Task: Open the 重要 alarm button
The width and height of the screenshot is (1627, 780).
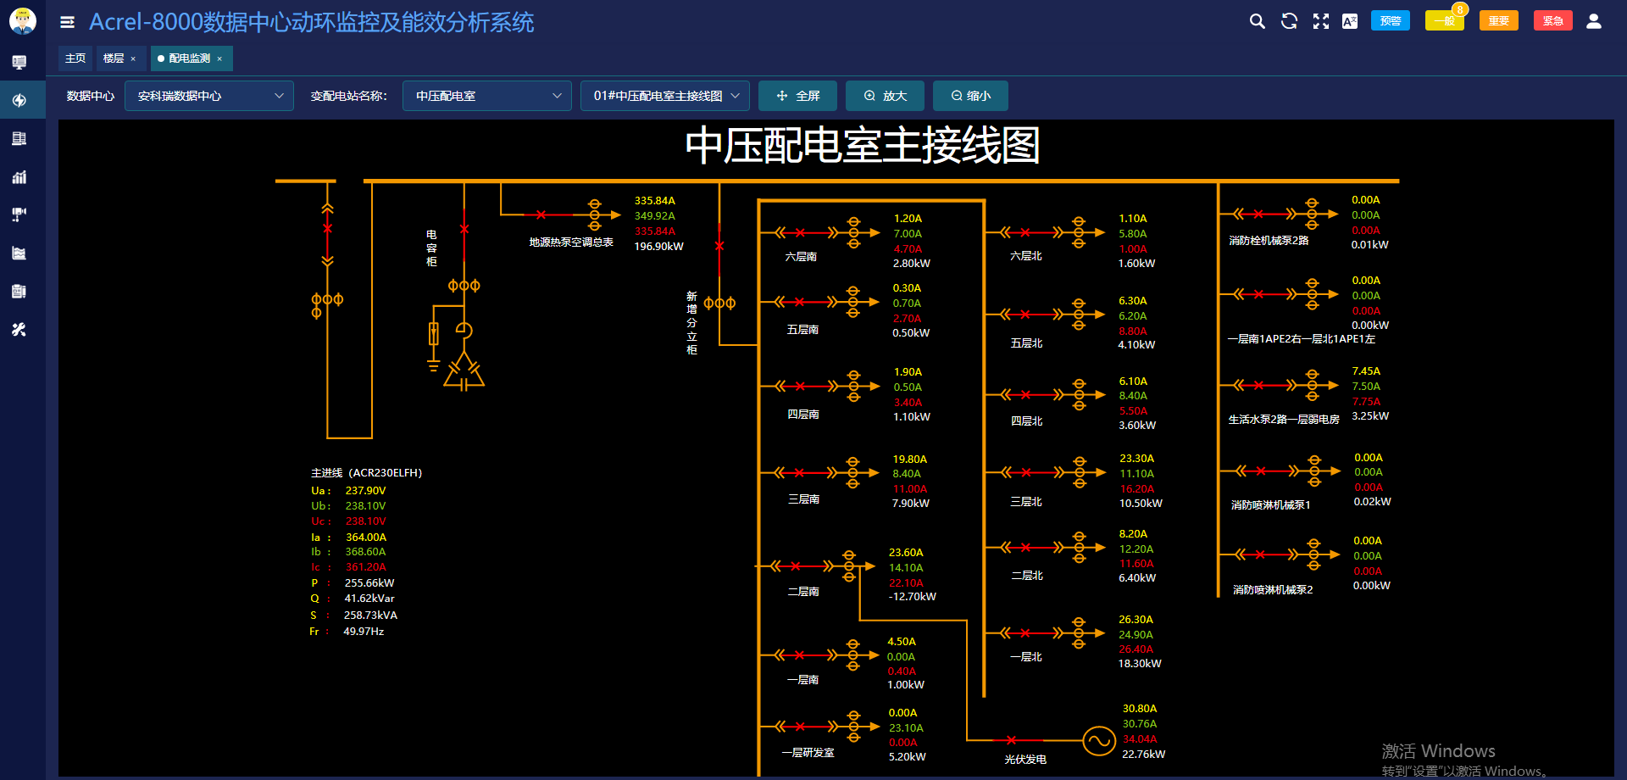Action: pos(1499,21)
